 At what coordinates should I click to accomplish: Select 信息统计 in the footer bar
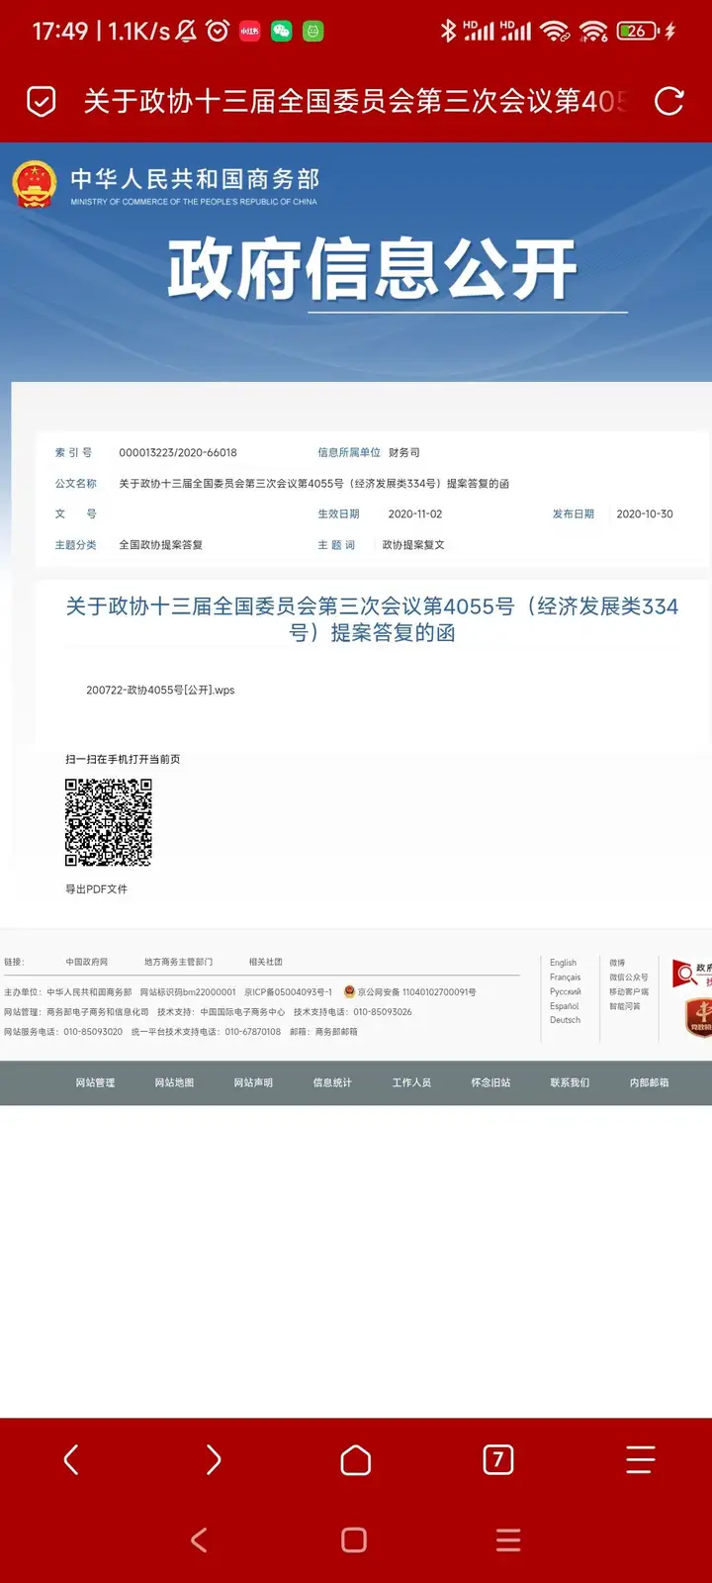332,1083
